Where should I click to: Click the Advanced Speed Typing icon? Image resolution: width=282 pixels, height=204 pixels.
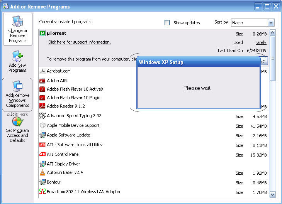click(42, 116)
